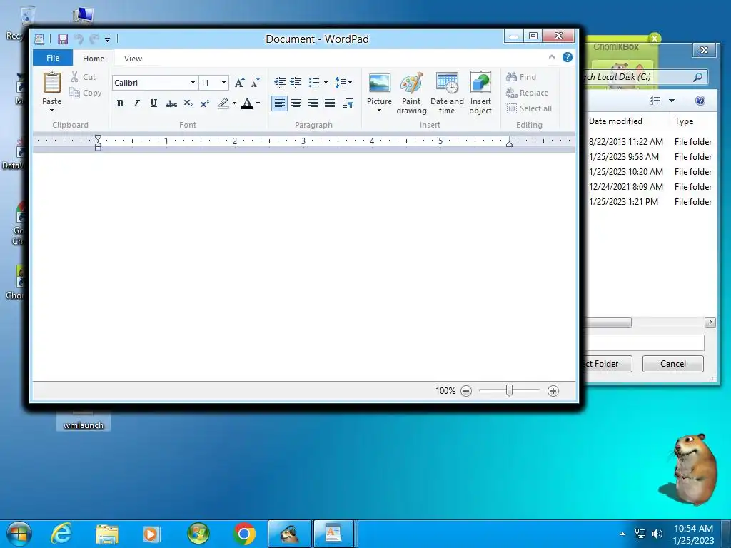Apply the font color A swatch
Screen dimensions: 731x548
click(247, 103)
